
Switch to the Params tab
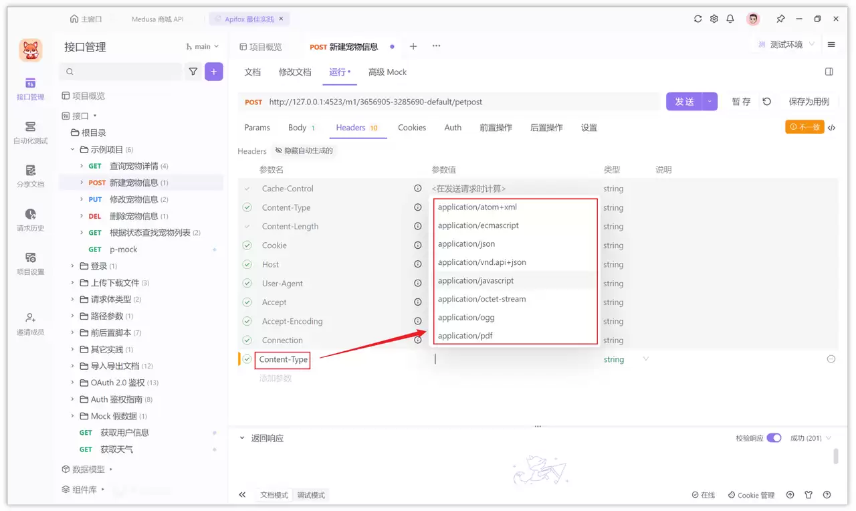[257, 128]
